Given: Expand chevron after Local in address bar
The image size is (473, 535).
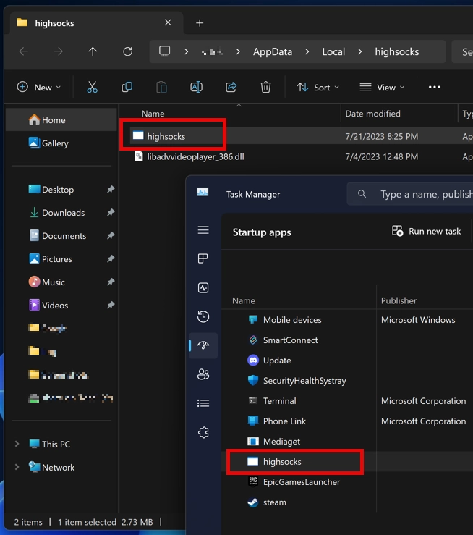Looking at the screenshot, I should (x=360, y=51).
